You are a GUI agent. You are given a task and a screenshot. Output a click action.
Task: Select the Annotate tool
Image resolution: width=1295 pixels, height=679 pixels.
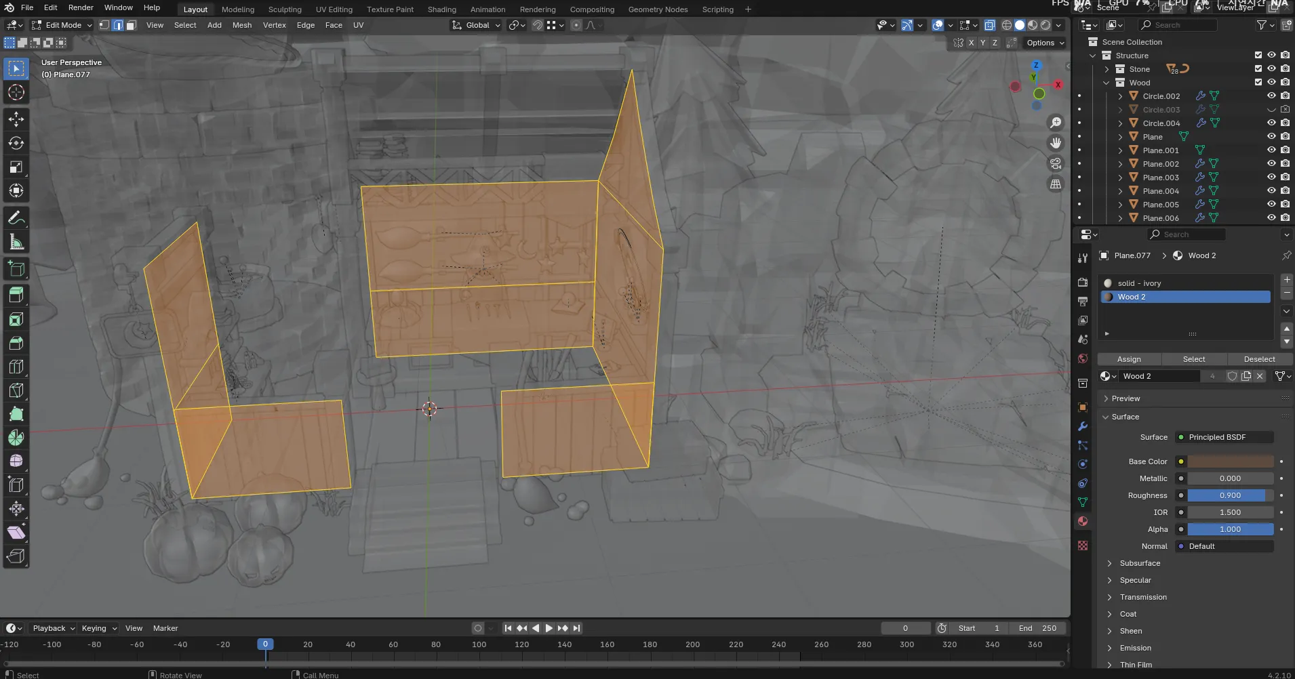[16, 218]
